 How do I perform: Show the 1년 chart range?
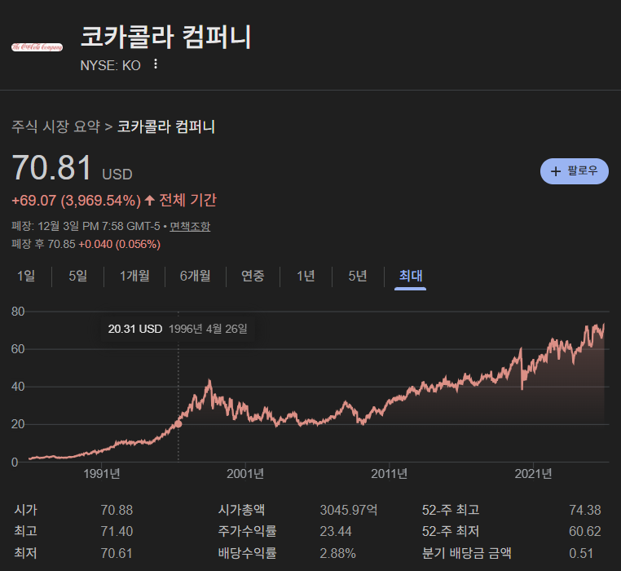306,276
